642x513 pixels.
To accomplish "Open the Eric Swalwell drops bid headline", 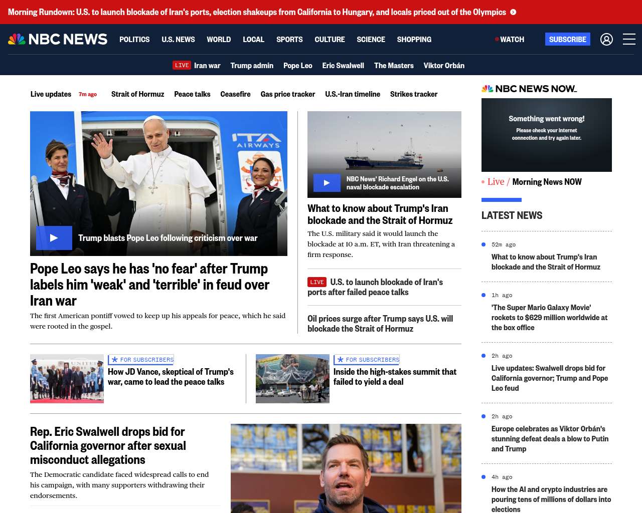I will (x=108, y=446).
